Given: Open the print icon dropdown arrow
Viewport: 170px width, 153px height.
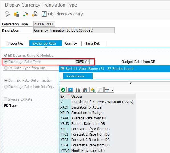Looking at the screenshot, I should [112, 90].
